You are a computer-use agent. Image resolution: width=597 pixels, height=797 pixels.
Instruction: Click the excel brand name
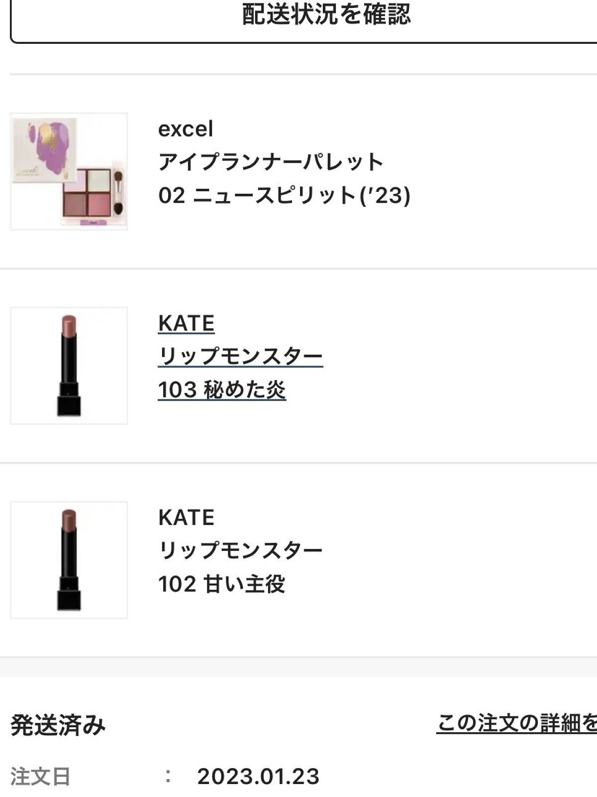click(x=186, y=129)
